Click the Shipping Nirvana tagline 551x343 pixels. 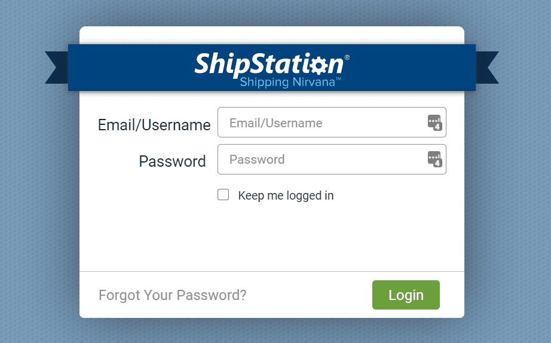coord(287,82)
